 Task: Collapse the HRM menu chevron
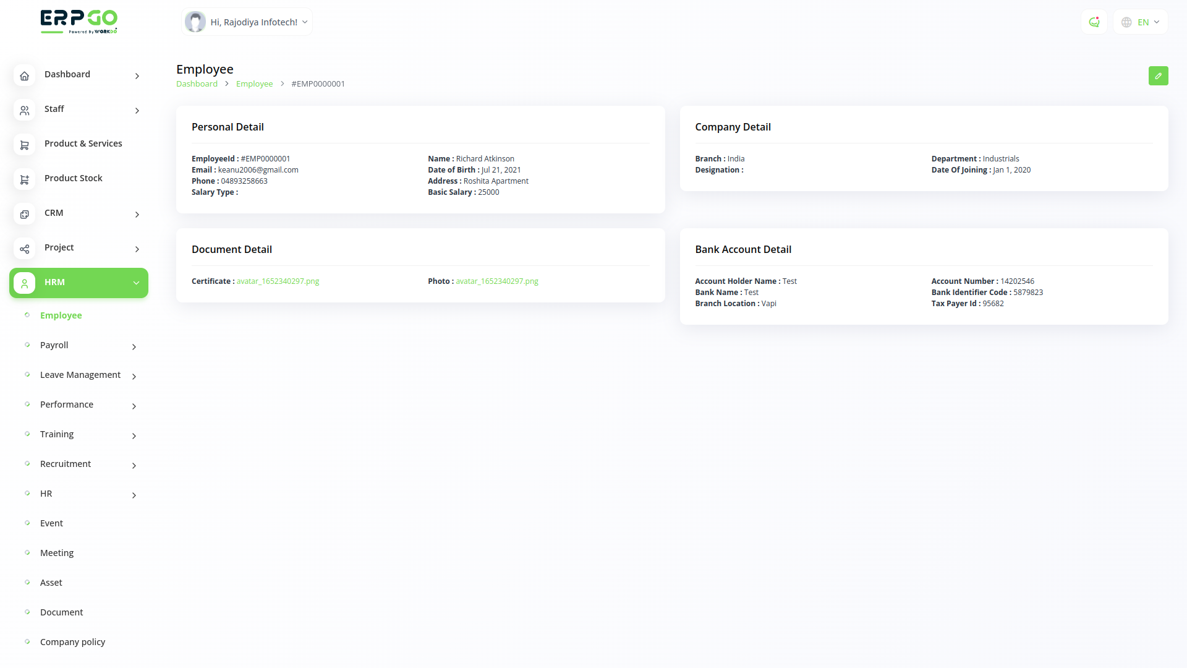pyautogui.click(x=136, y=283)
